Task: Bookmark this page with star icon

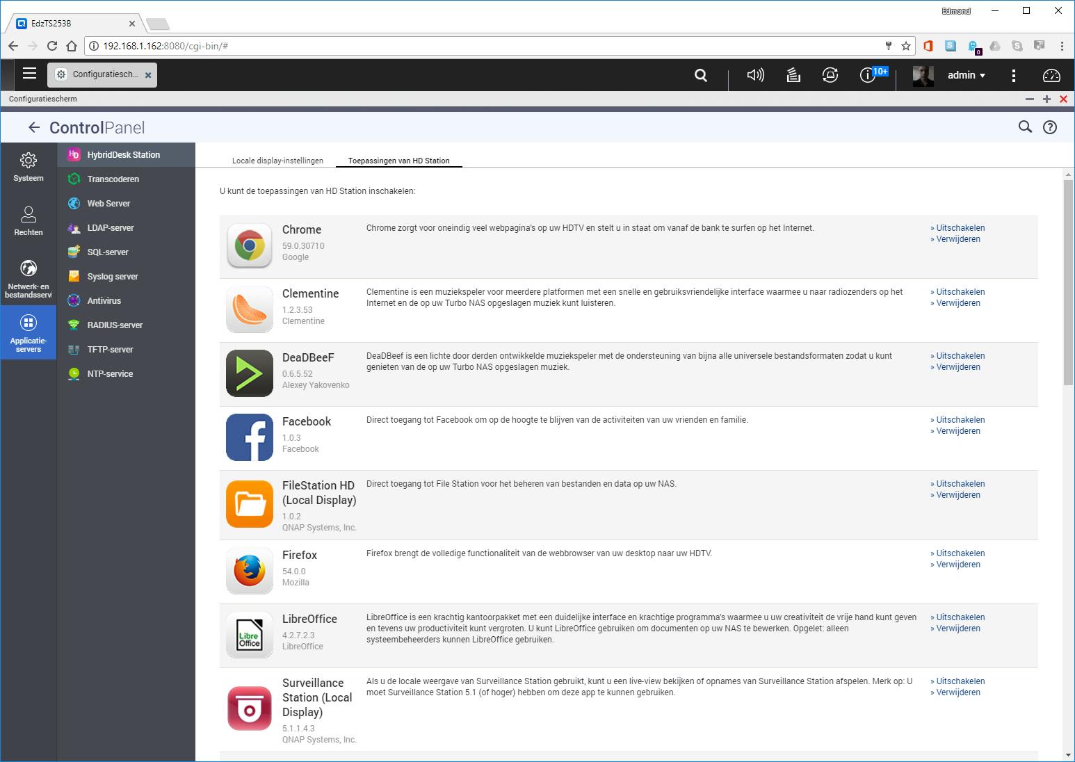Action: click(x=906, y=46)
